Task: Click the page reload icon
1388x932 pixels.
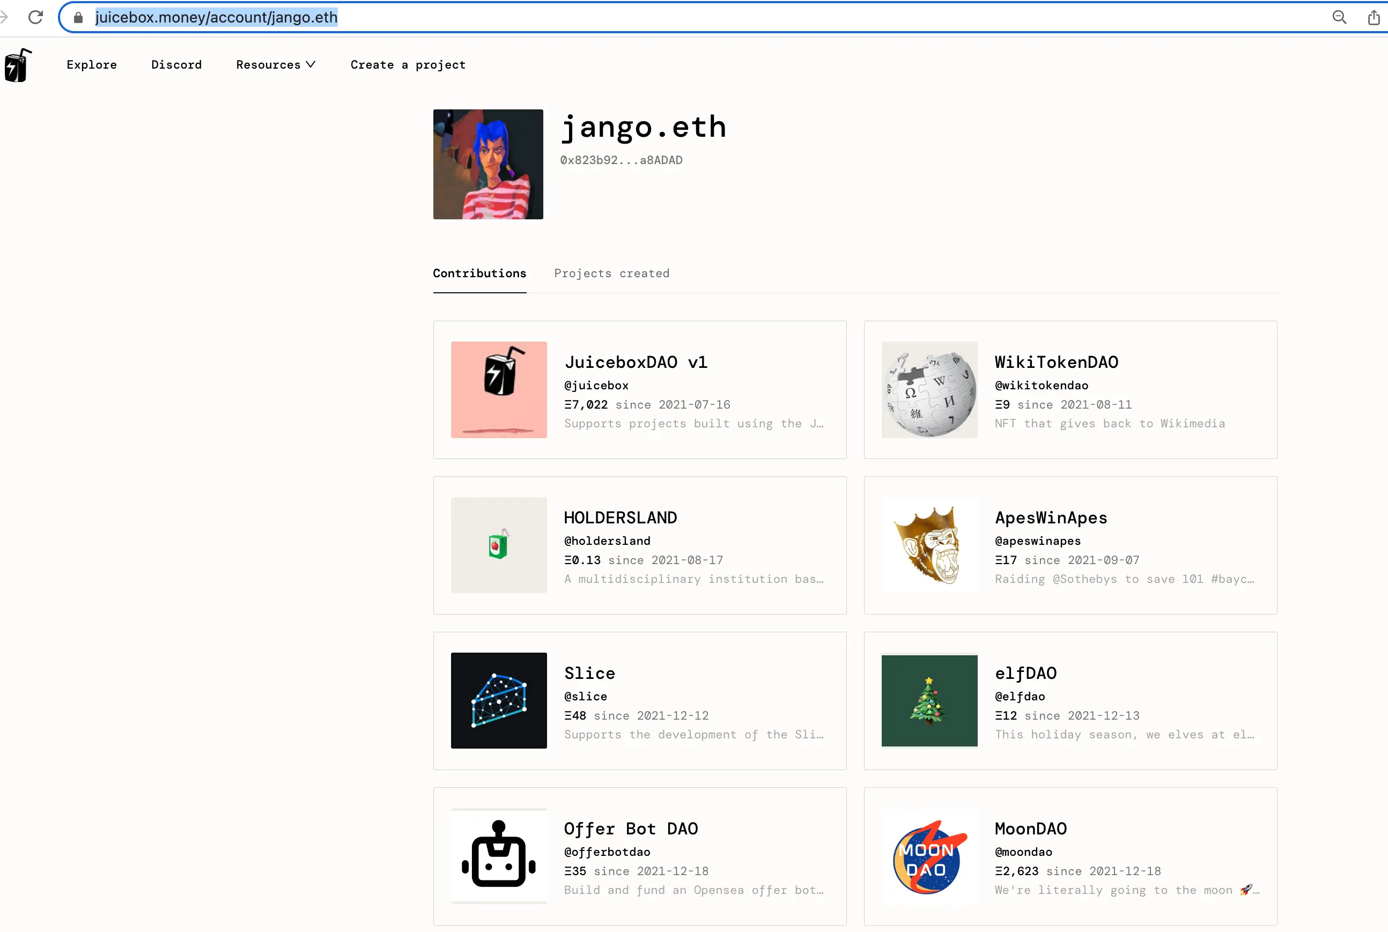Action: pyautogui.click(x=36, y=17)
